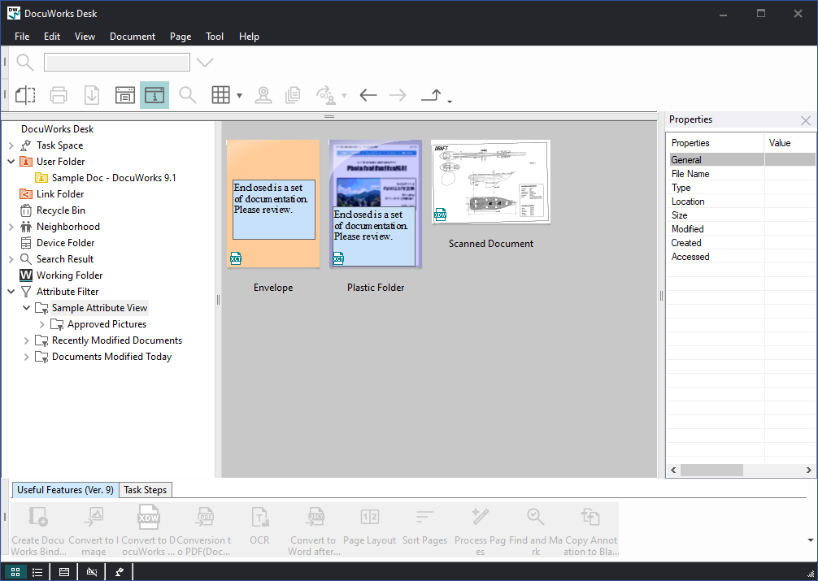The image size is (818, 581).
Task: Open the Edit menu
Action: point(52,37)
